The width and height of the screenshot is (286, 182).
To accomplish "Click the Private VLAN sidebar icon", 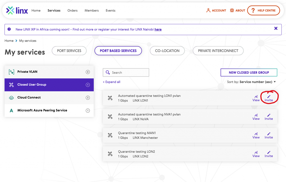I will [11, 72].
